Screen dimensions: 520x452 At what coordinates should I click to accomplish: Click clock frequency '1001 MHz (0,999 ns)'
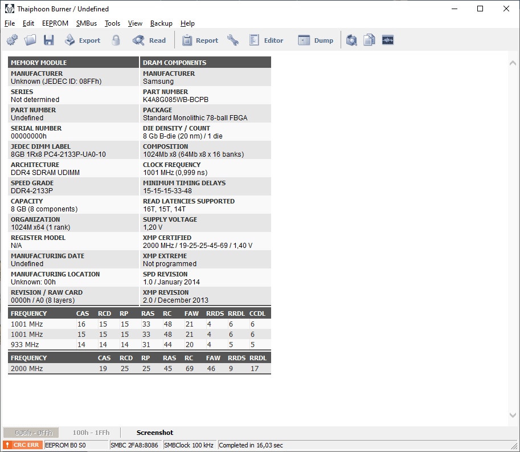[175, 173]
